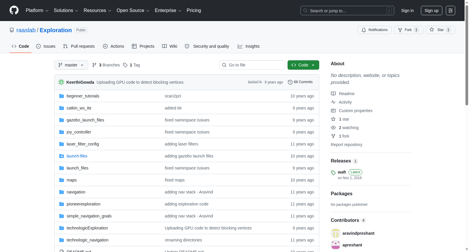Click the book icon beside Readme

click(333, 94)
